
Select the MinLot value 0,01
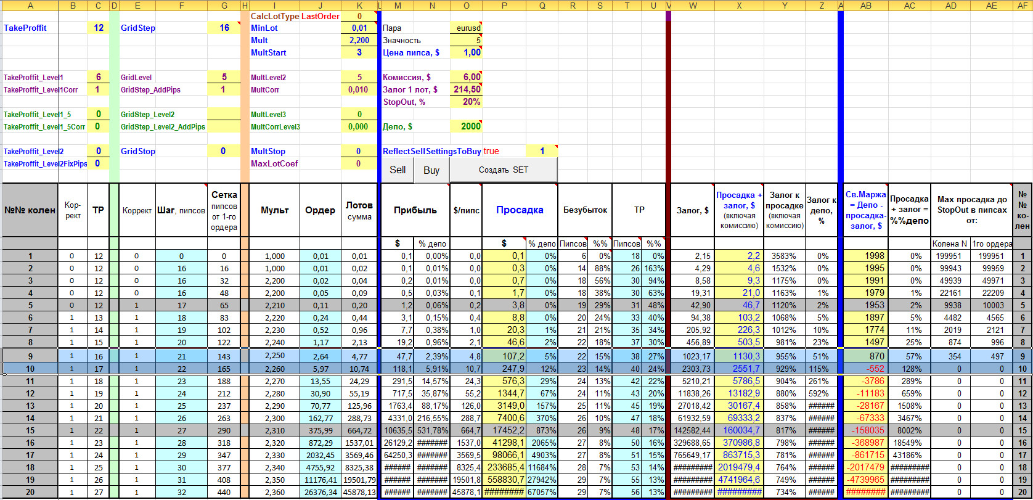(x=359, y=28)
